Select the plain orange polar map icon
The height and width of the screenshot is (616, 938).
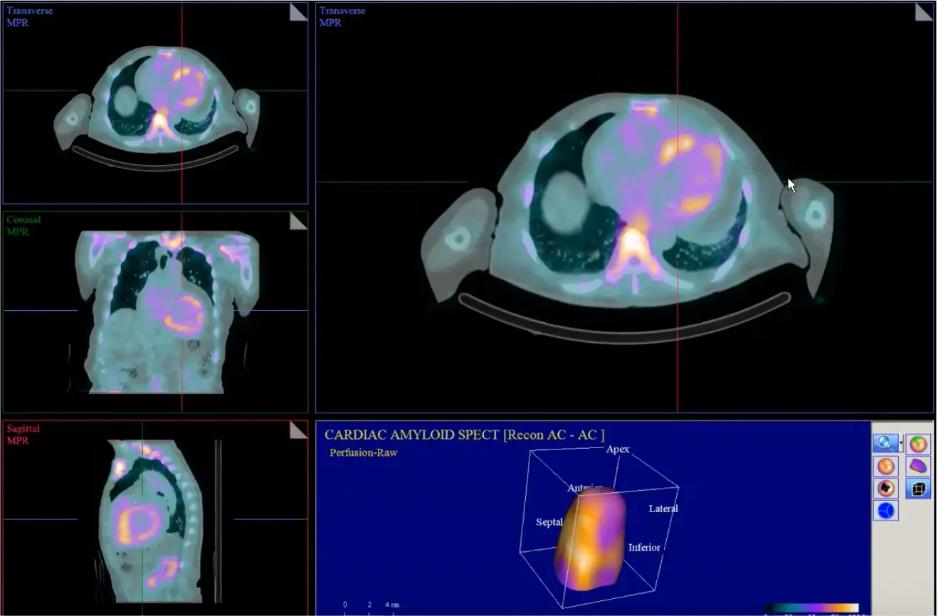885,467
